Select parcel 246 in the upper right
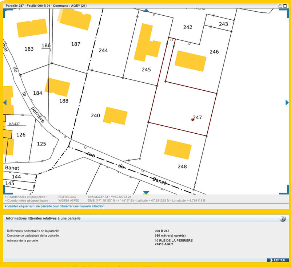Image resolution: width=291 pixels, height=267 pixels. coord(215,52)
